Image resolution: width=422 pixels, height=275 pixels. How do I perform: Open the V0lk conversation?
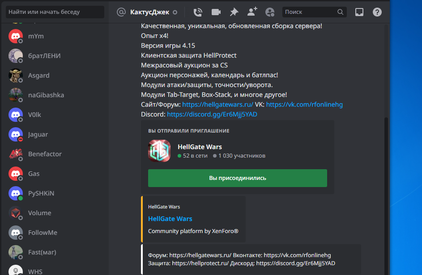[55, 115]
